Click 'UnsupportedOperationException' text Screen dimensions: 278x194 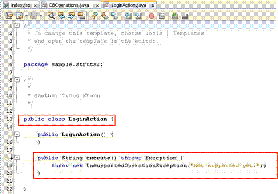pyautogui.click(x=137, y=166)
